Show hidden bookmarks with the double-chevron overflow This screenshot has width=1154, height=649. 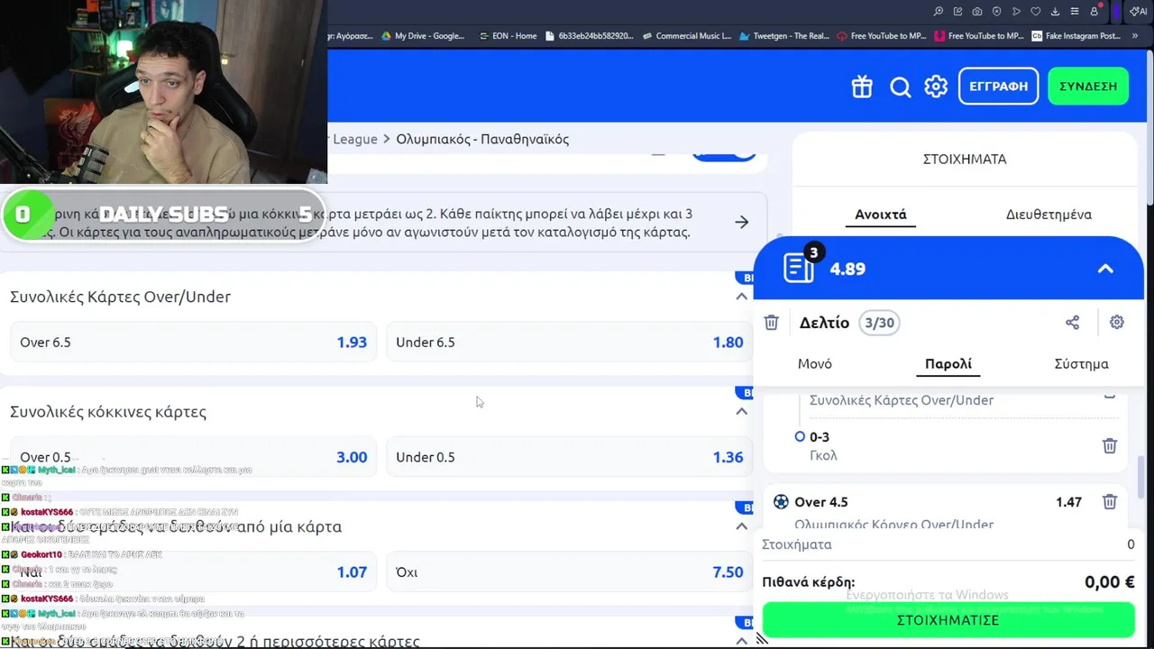[x=1136, y=36]
